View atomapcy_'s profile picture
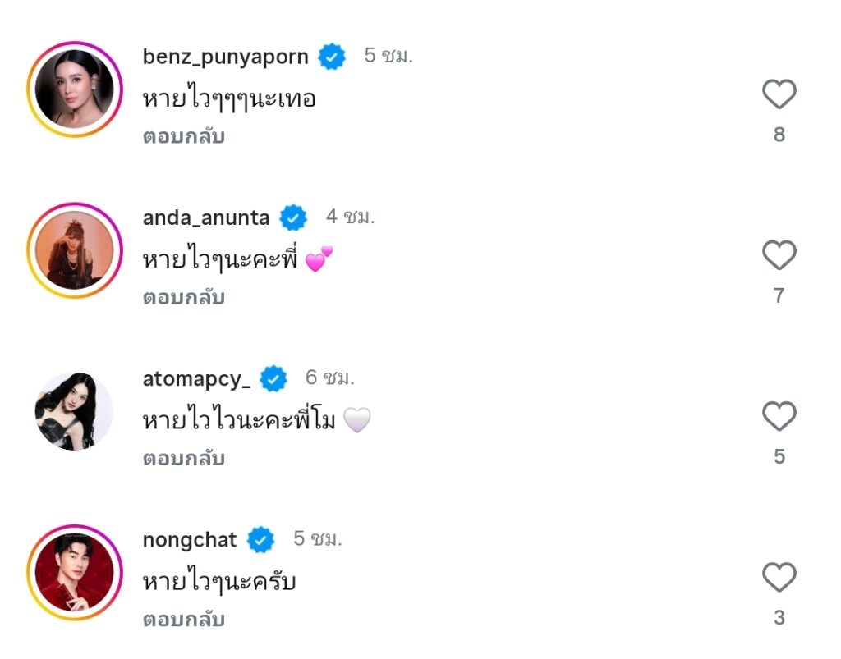The width and height of the screenshot is (841, 659). [74, 411]
